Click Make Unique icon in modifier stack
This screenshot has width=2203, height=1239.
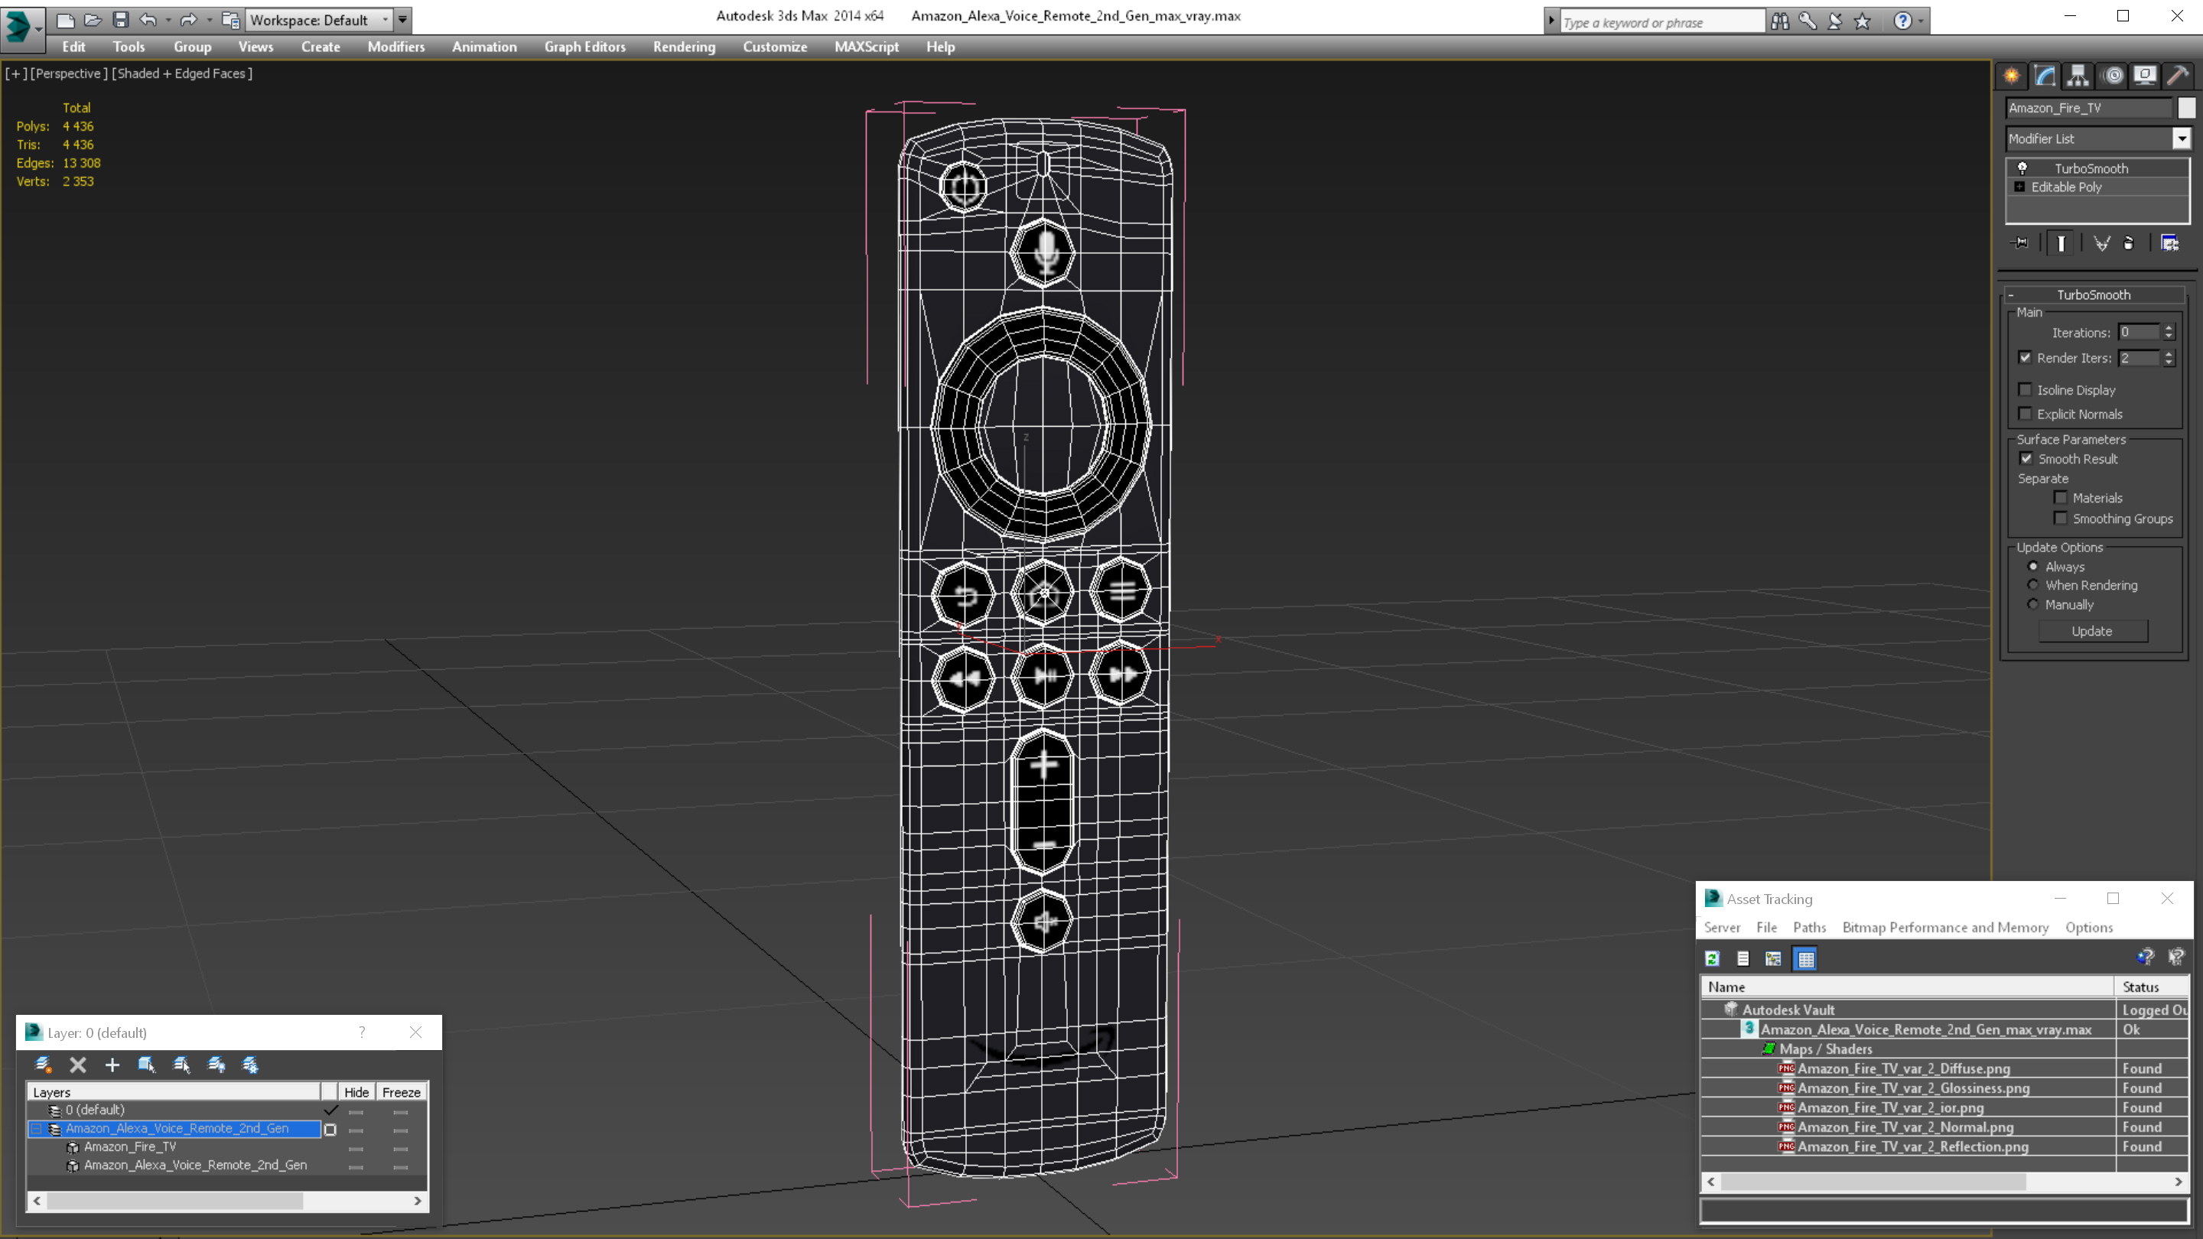(2101, 244)
